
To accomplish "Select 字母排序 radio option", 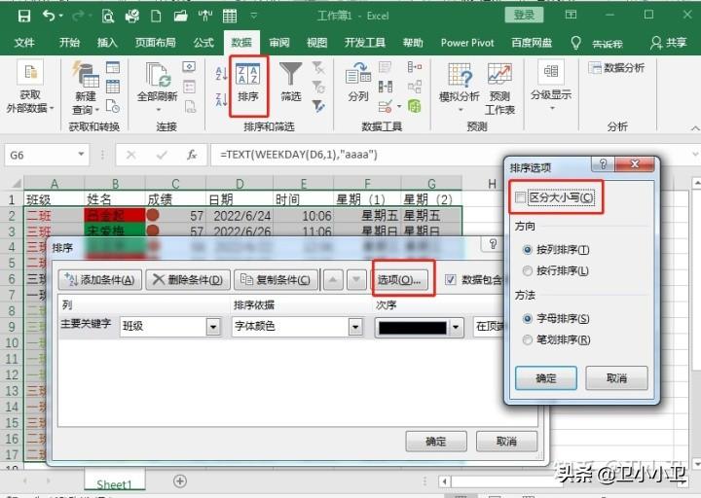I will (528, 318).
